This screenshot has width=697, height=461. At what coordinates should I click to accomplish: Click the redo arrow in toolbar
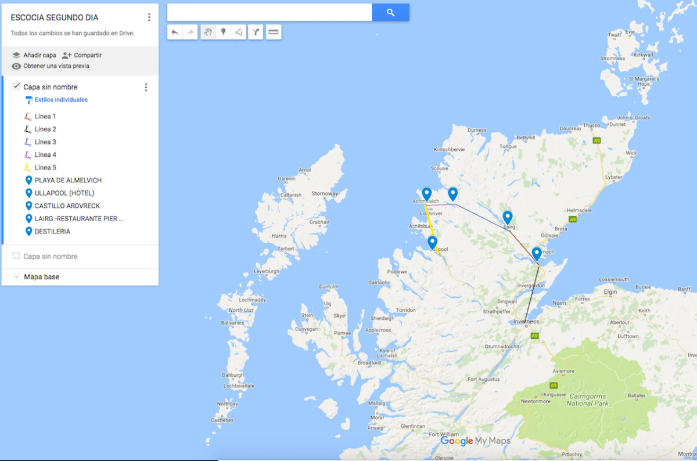click(190, 33)
